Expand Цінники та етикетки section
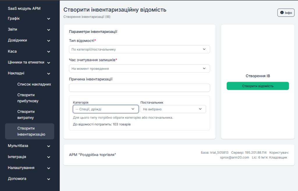Screen dimensions: 298x191 tap(29, 62)
